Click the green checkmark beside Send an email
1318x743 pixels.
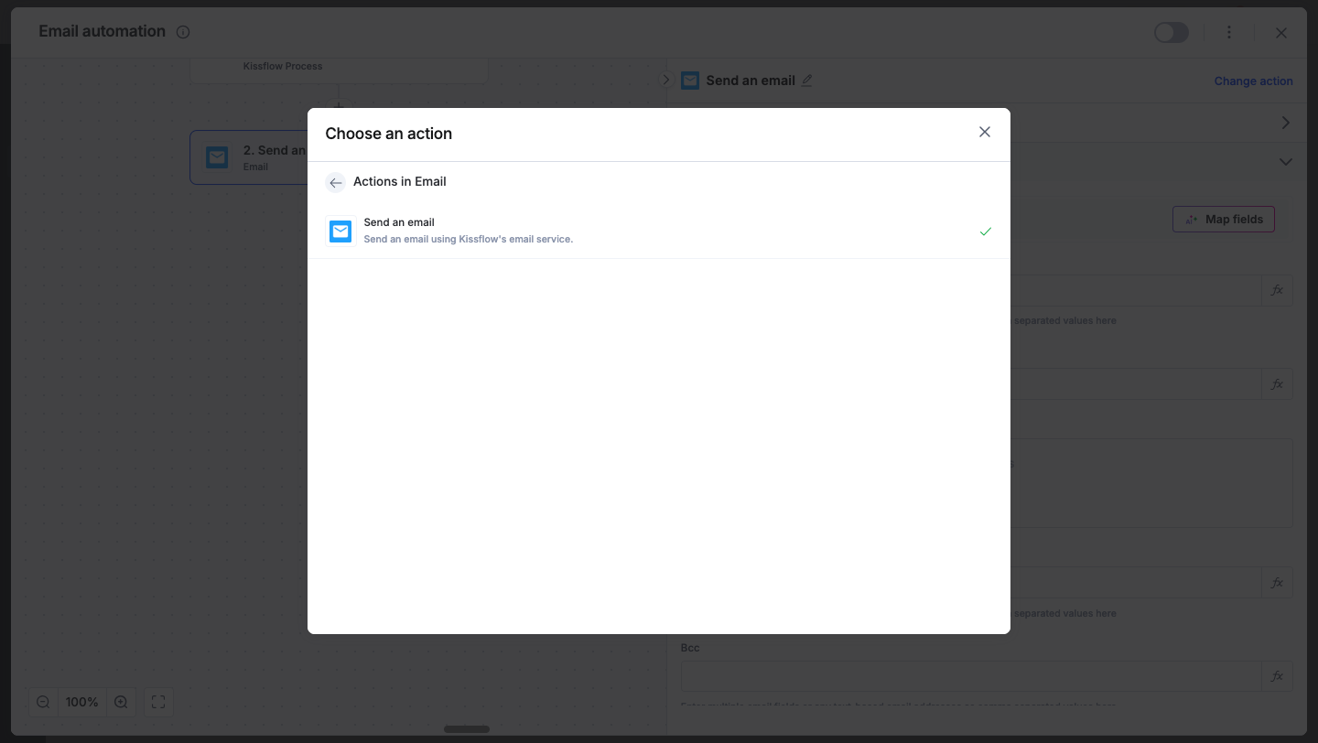point(986,232)
